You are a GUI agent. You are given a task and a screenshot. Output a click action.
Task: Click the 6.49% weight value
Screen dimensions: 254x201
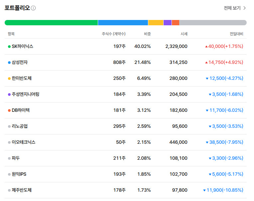click(x=144, y=78)
